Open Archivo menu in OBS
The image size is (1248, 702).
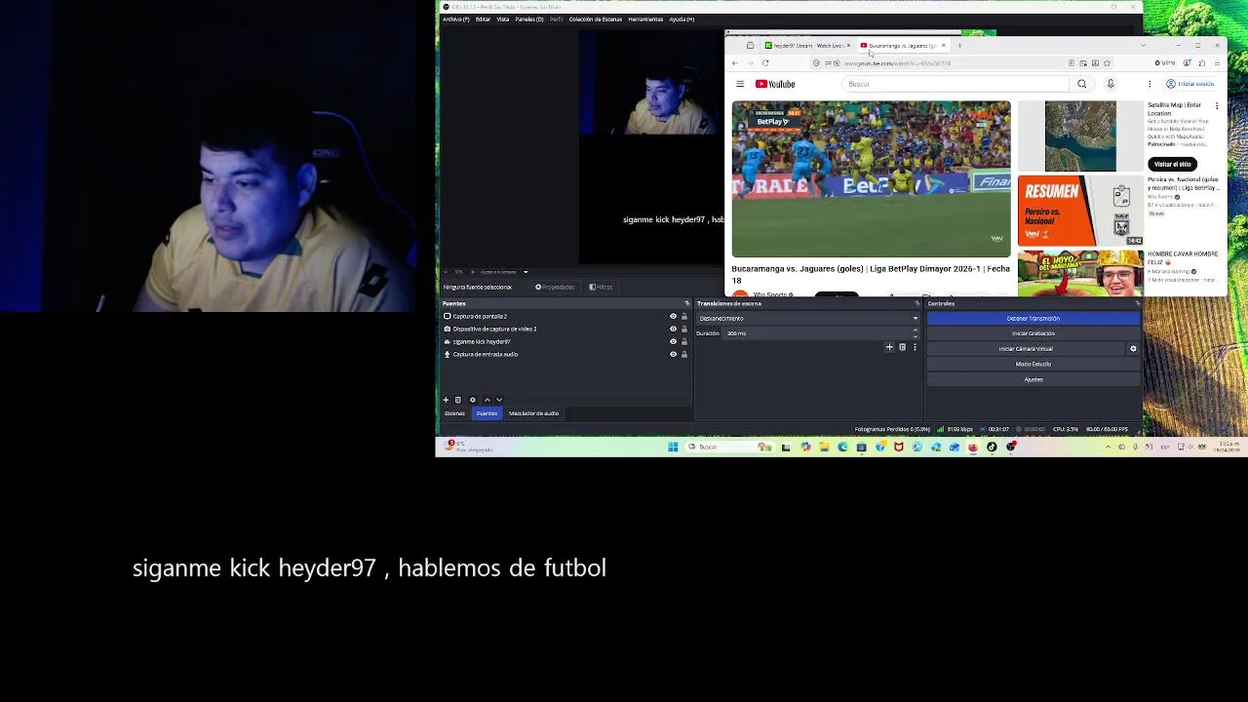[455, 19]
